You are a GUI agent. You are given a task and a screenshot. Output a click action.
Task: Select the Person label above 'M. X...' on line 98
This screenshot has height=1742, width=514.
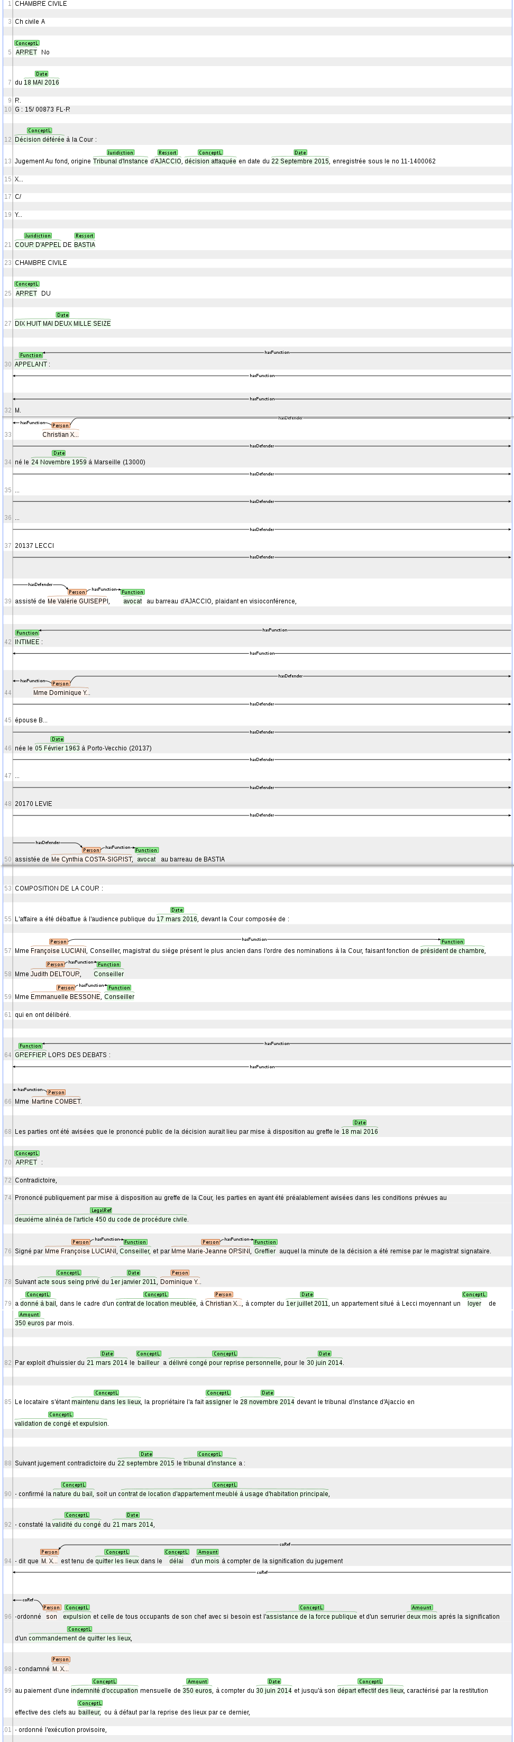click(61, 1660)
